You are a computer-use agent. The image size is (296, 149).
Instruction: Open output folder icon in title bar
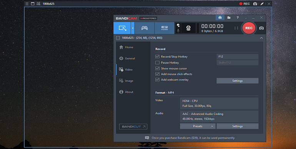[x=229, y=18]
